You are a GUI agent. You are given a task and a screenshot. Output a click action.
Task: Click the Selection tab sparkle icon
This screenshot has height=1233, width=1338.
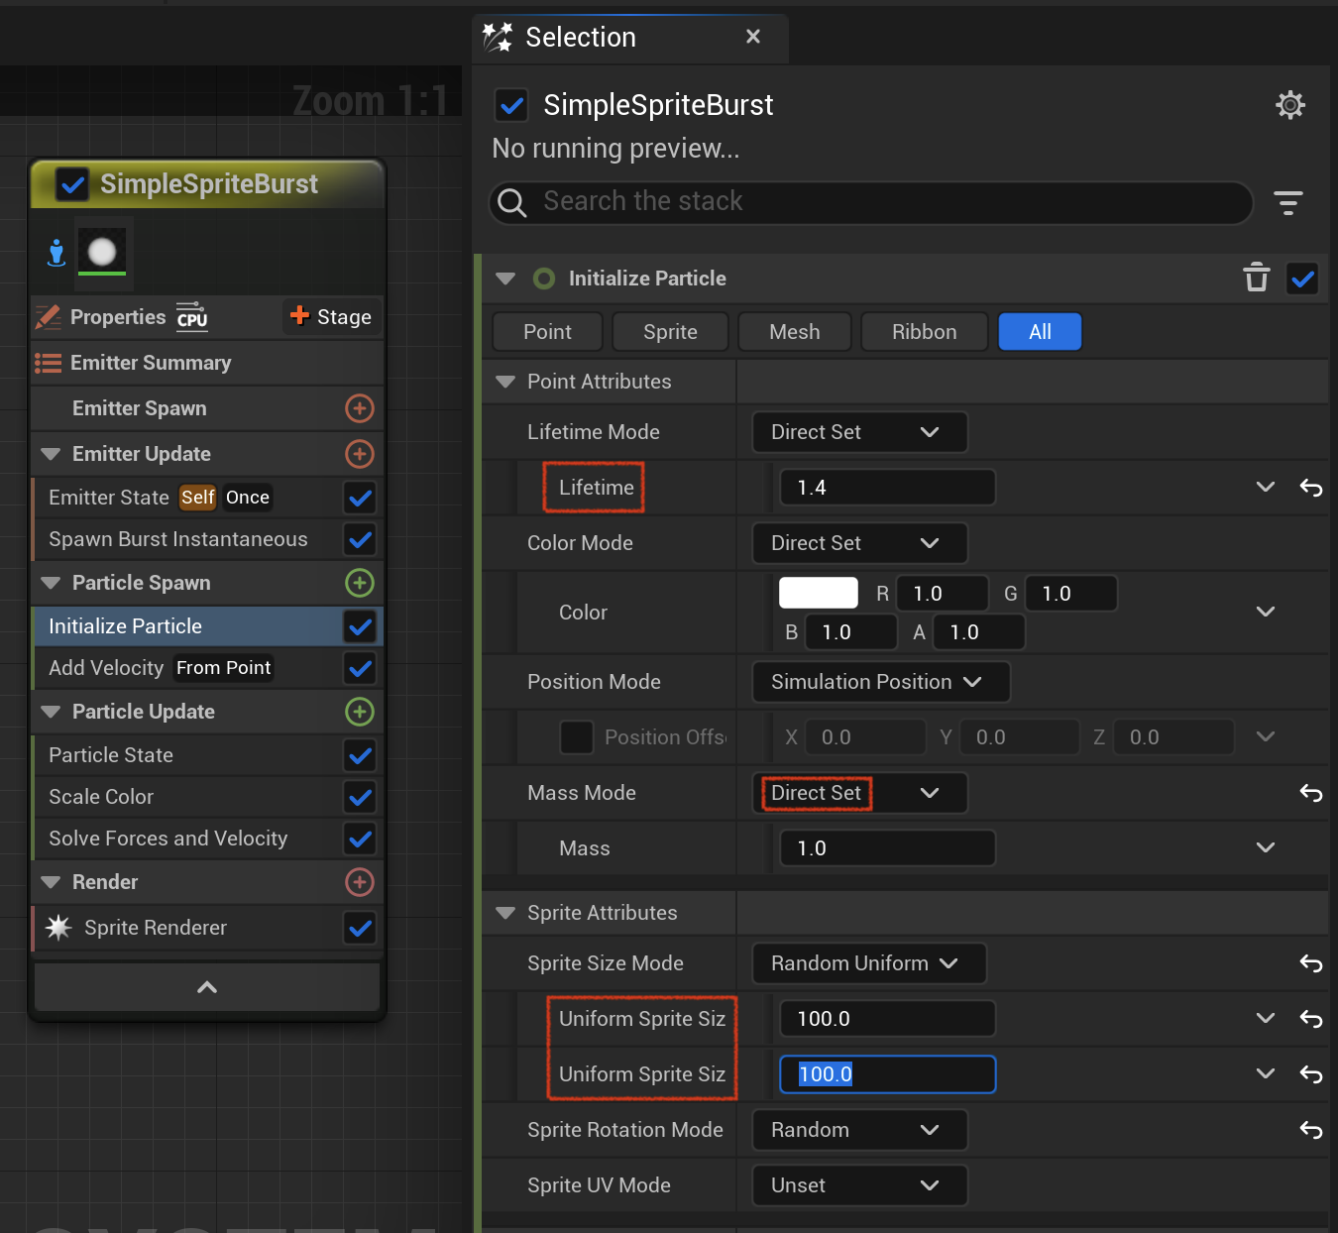click(x=498, y=37)
